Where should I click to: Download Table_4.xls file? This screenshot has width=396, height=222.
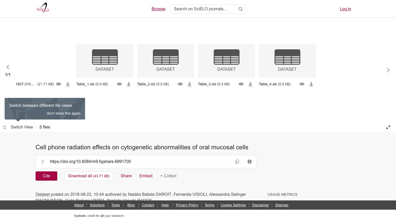pyautogui.click(x=311, y=84)
